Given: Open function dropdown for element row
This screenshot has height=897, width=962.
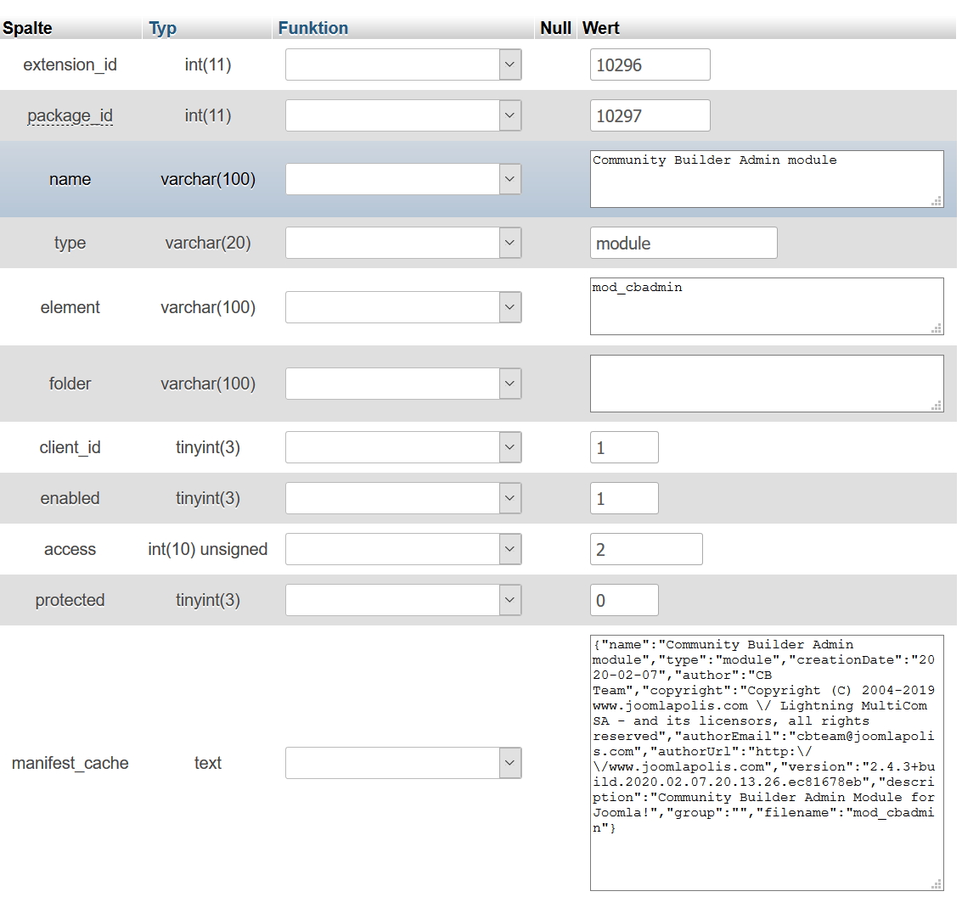Looking at the screenshot, I should [x=403, y=307].
